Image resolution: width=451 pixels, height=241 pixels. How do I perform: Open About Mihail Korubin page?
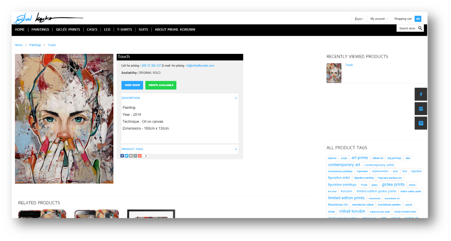175,29
